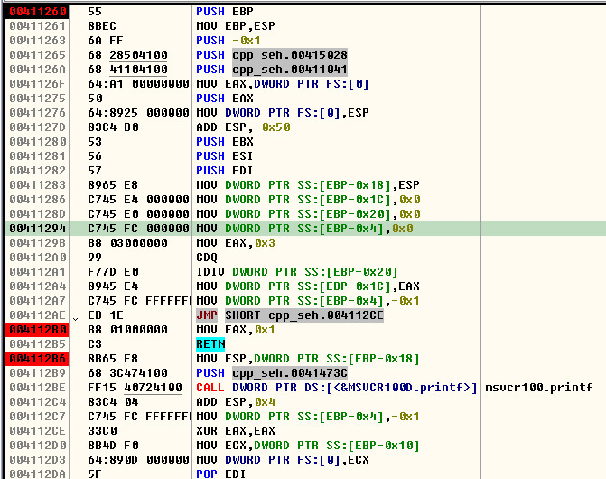Select address 00411280
The width and height of the screenshot is (606, 479).
(x=38, y=142)
